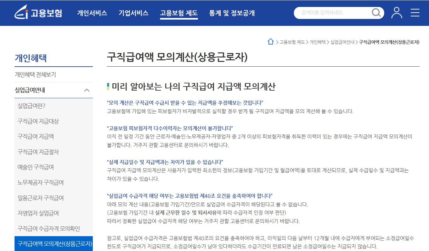Open the hamburger menu
Screen dimensions: 429x251
(x=415, y=13)
